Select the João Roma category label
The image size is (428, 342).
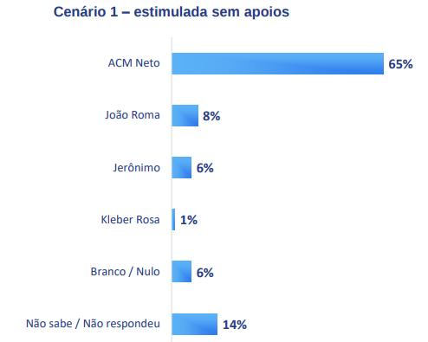[133, 115]
